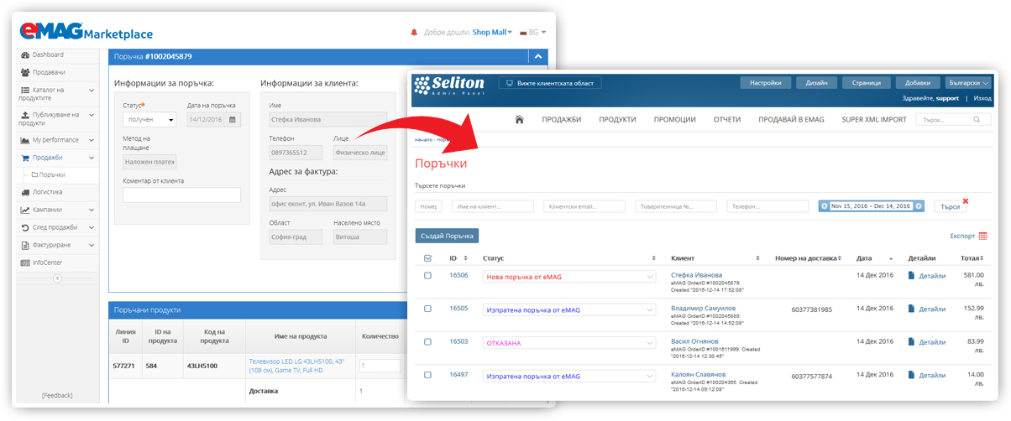This screenshot has width=1011, height=421.
Task: Go to previous date range with left arrow
Action: click(825, 206)
